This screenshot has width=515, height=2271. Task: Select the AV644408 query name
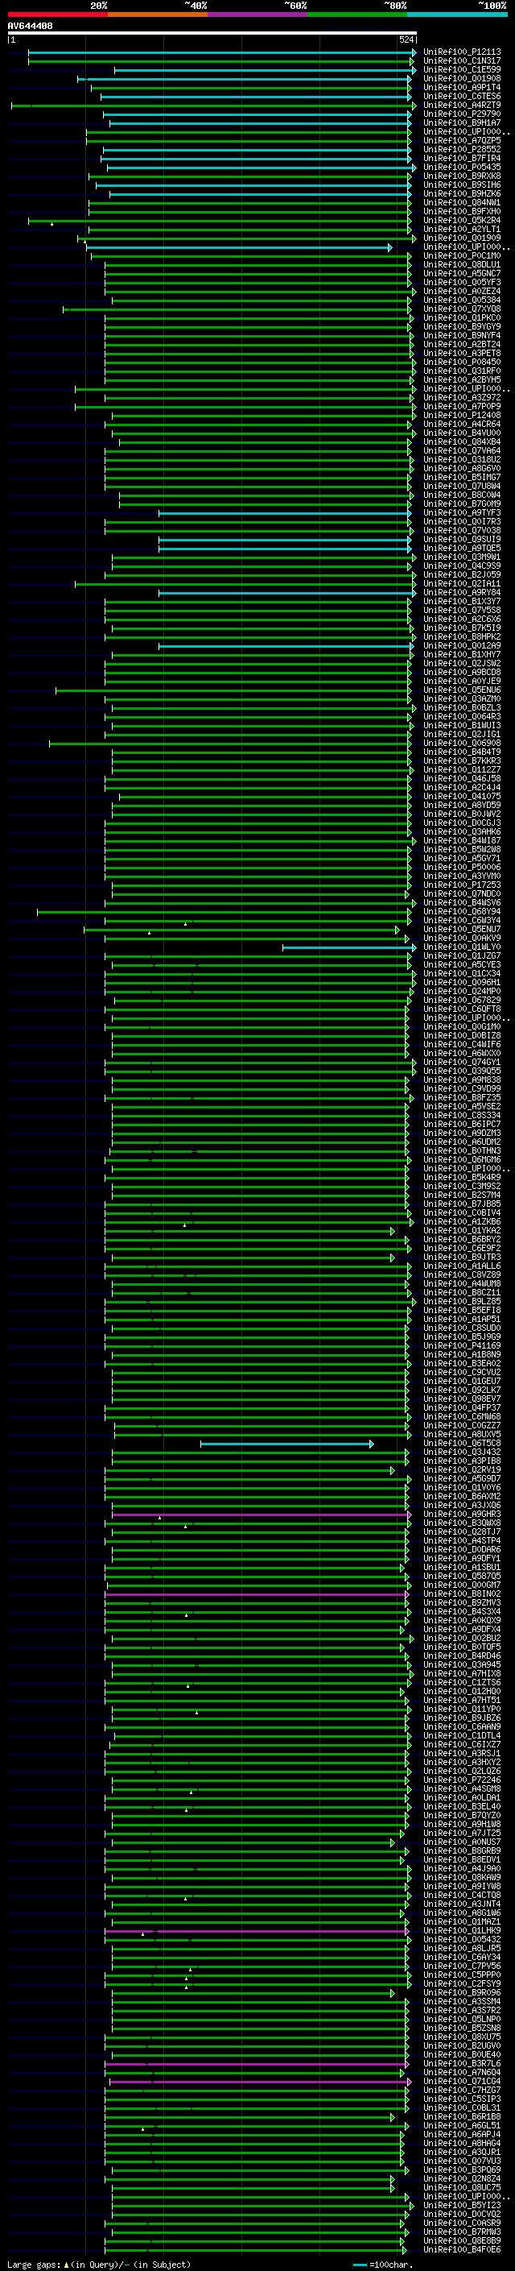tap(30, 27)
